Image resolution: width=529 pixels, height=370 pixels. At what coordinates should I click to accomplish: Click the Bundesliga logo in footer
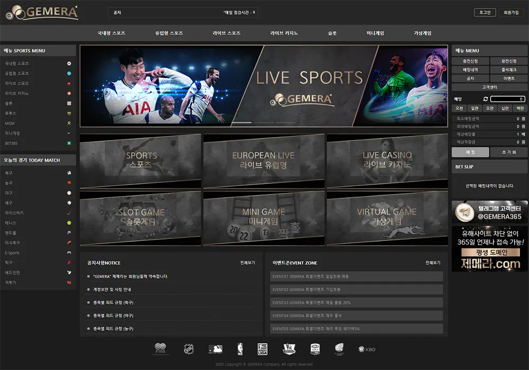[x=262, y=349]
